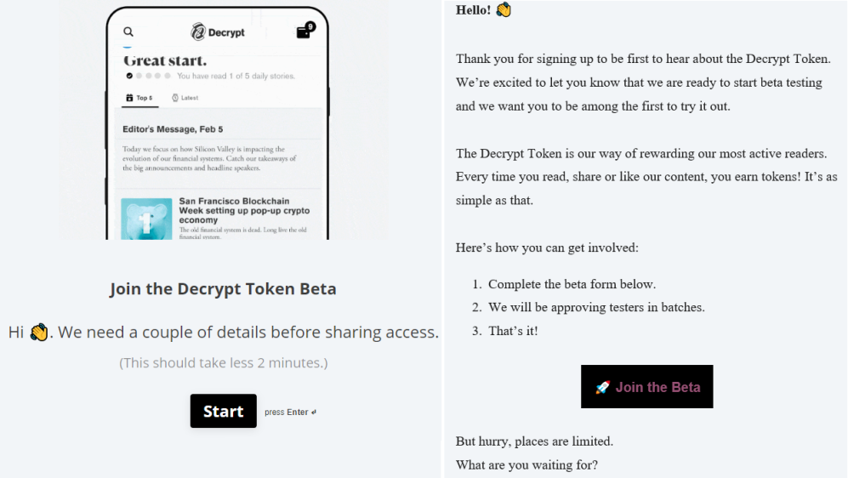The image size is (848, 478).
Task: Click the waving hand emoji after Hello
Action: pos(504,9)
